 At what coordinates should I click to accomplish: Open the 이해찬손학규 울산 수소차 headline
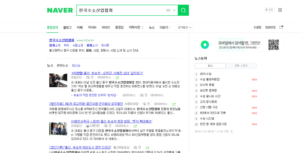[x=111, y=121]
